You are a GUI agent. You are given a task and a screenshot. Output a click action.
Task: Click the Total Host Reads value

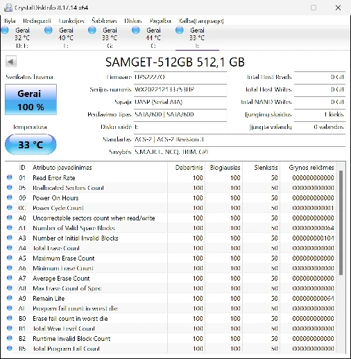(x=320, y=77)
